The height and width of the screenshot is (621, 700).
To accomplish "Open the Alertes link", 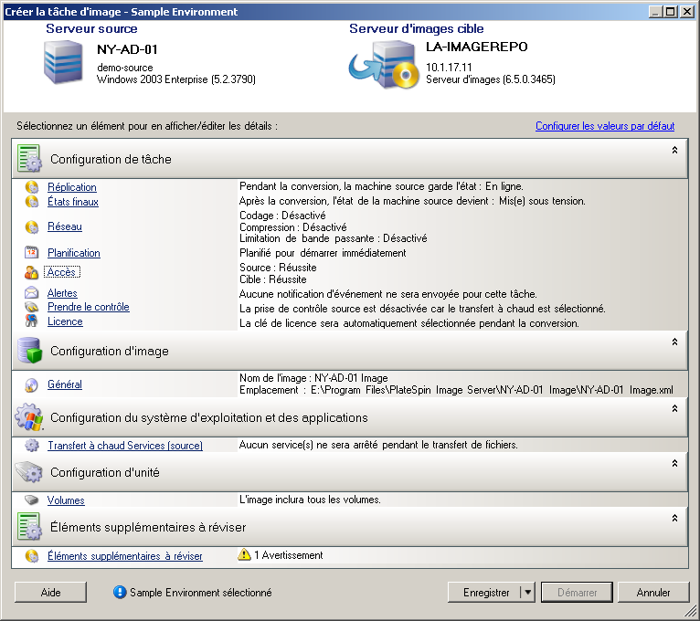I will (x=62, y=293).
